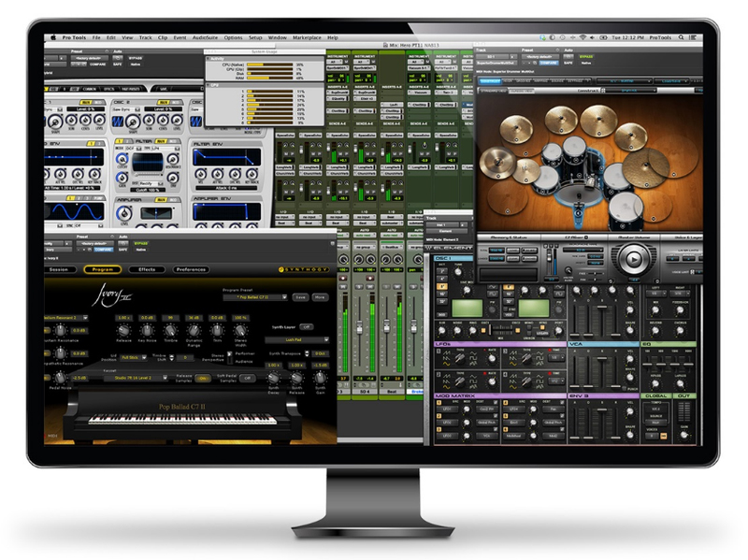
Task: Click the Ivory Release knob
Action: tap(123, 330)
